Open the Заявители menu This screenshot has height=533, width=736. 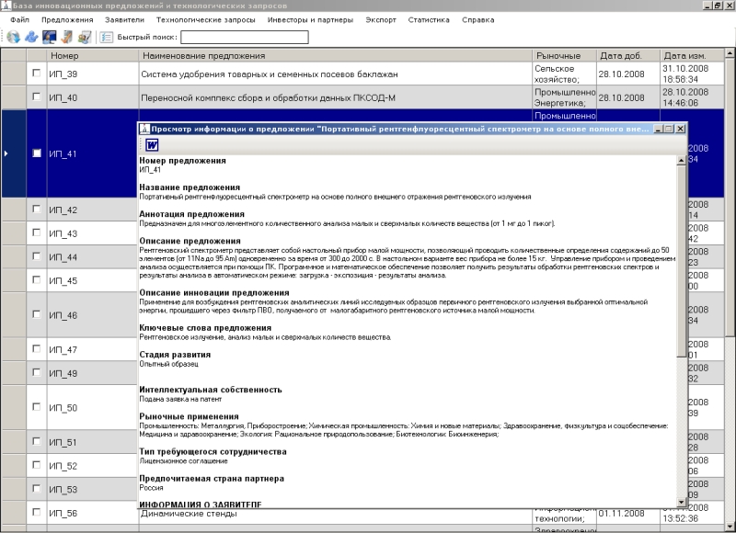pyautogui.click(x=124, y=19)
